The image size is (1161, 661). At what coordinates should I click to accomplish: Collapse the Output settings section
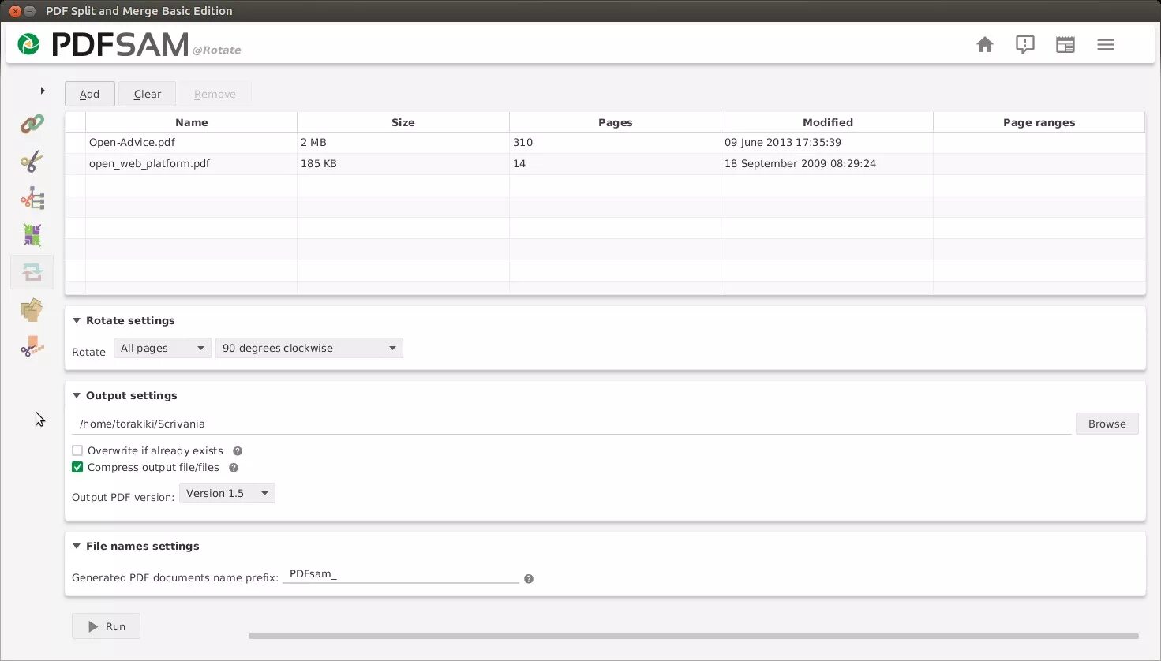(77, 395)
